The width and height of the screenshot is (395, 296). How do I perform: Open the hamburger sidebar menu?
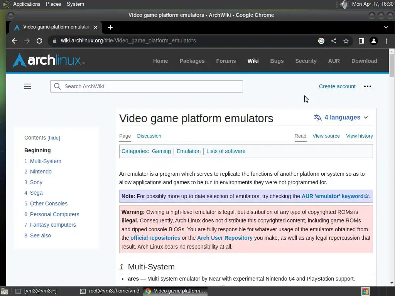click(x=27, y=86)
